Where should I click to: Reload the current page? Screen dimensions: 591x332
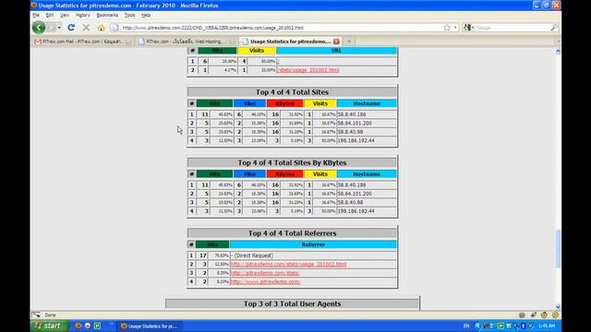(71, 28)
